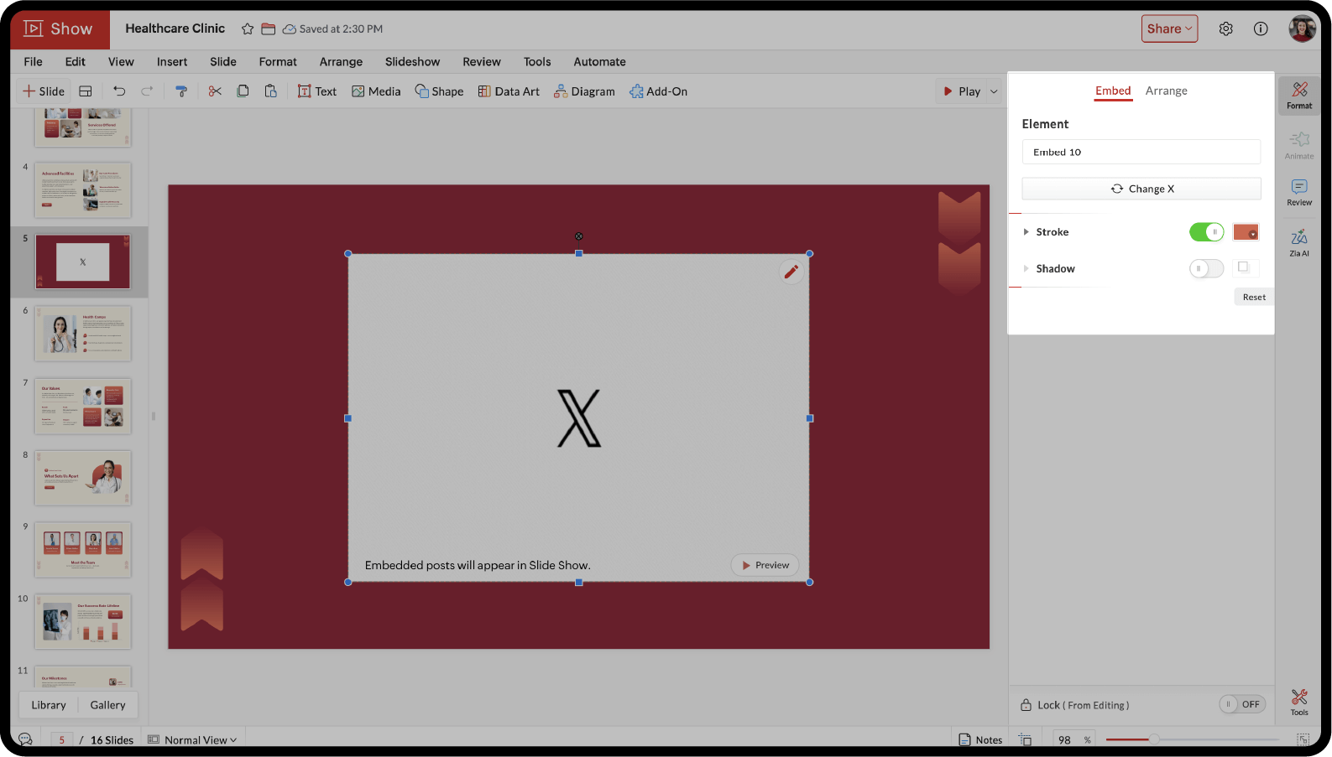The image size is (1332, 757).
Task: Star the Healthcare Clinic presentation
Action: [x=248, y=29]
